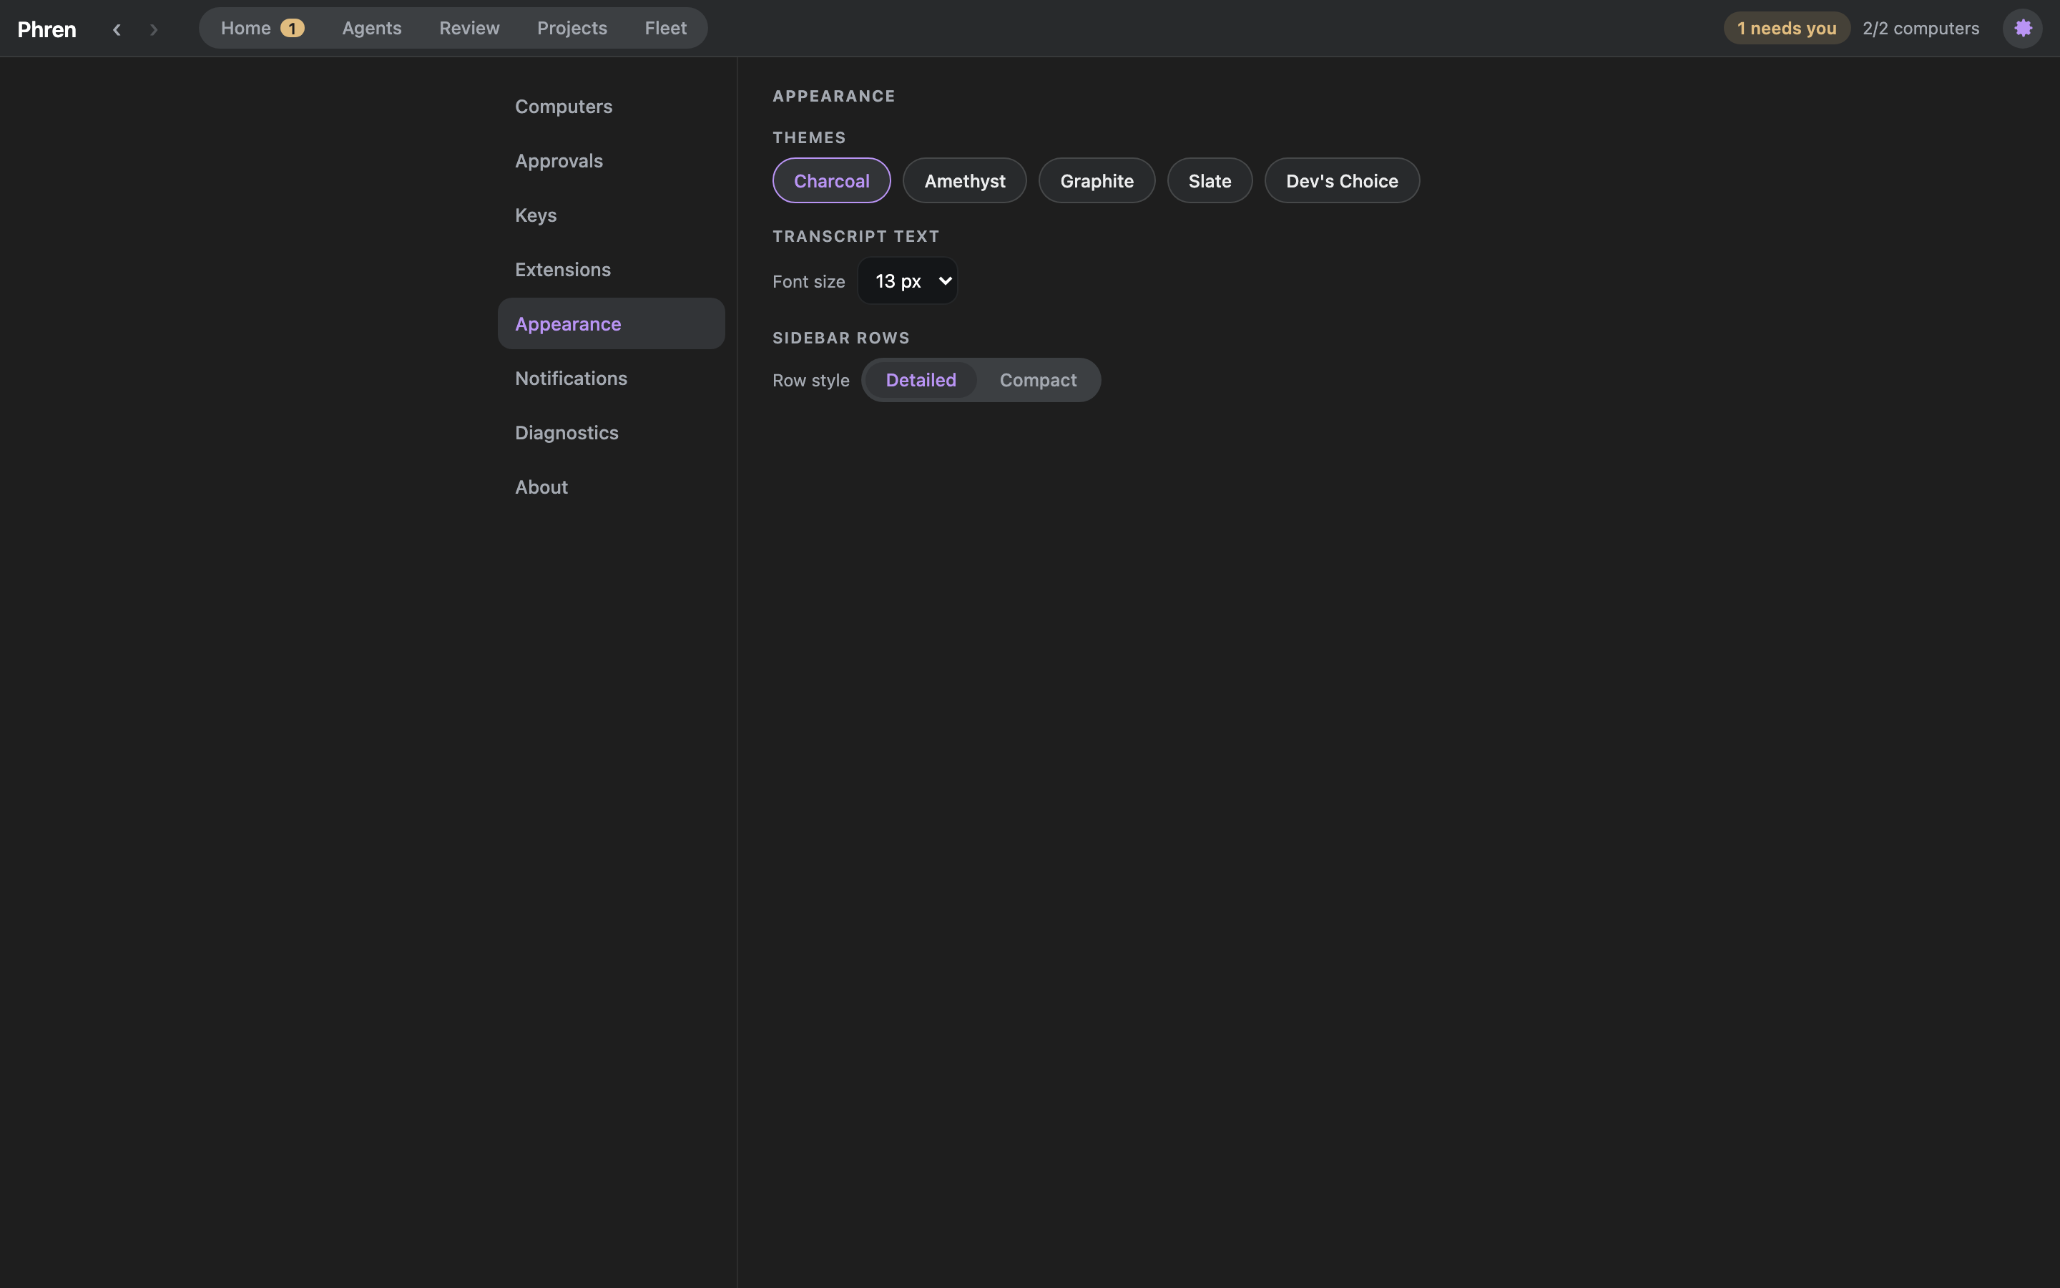Click the 'APPEARANCE' page heading
Screen dimensions: 2060x1288
click(x=833, y=97)
